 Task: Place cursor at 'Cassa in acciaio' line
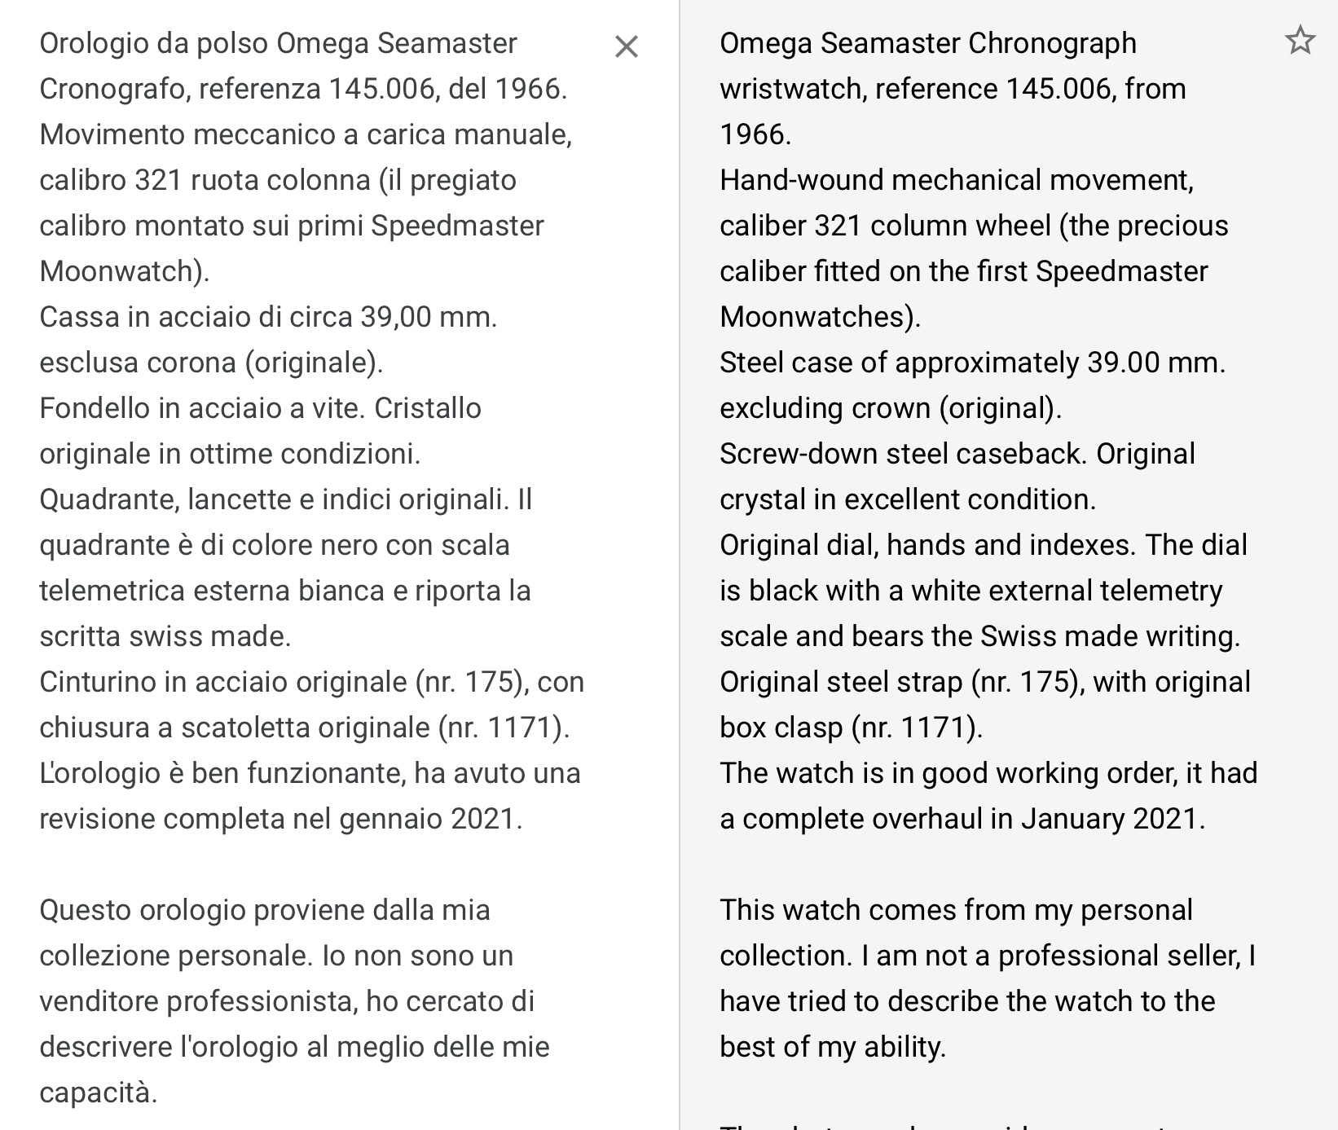click(x=147, y=317)
